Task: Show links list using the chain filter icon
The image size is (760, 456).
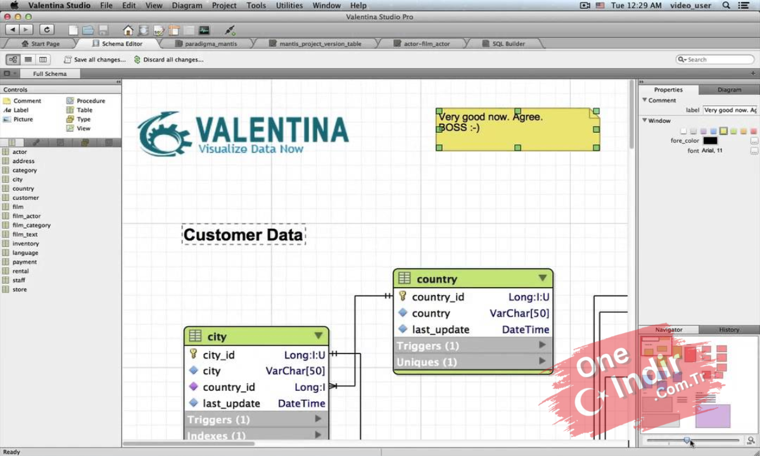Action: point(36,142)
